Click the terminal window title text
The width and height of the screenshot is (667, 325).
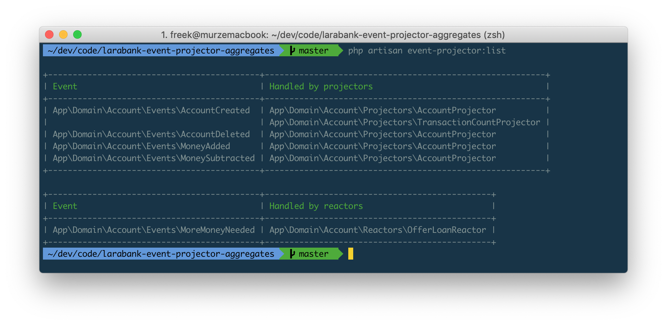point(333,35)
